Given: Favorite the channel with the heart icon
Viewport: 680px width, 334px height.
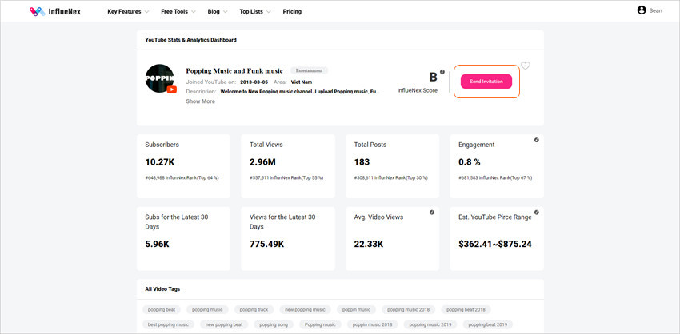Looking at the screenshot, I should click(x=525, y=66).
